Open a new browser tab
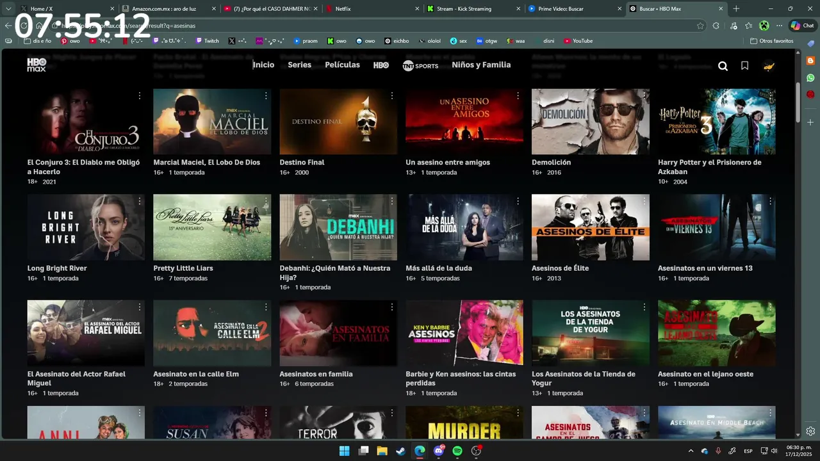The width and height of the screenshot is (820, 461). point(736,9)
